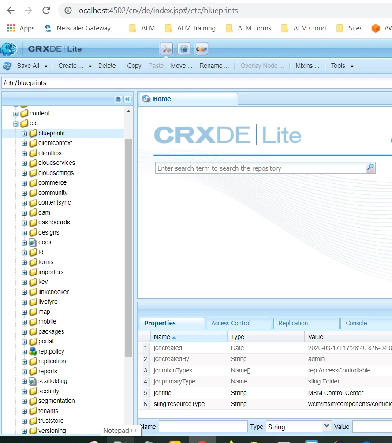Click the site info icon in address bar
392x443 pixels.
pos(68,11)
